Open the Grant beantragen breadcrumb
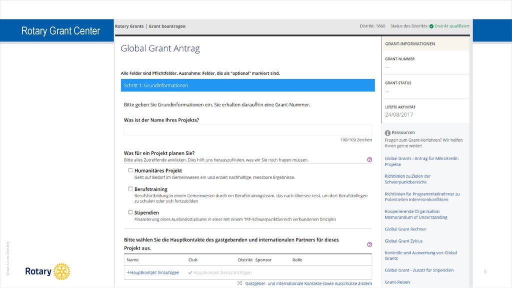This screenshot has height=288, width=512. tap(167, 26)
